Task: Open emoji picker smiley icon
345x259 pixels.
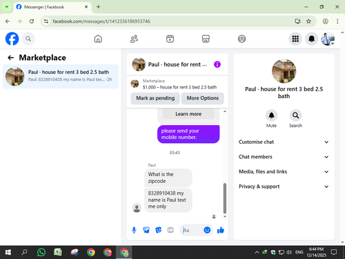Action: [207, 230]
